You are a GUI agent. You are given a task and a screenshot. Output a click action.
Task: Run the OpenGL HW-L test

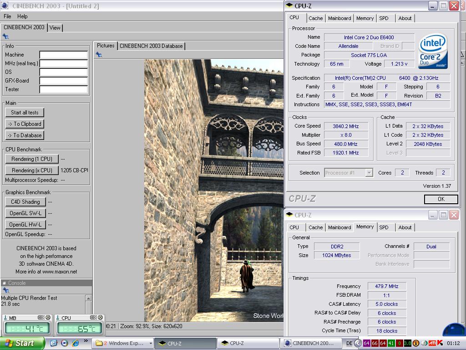[25, 224]
